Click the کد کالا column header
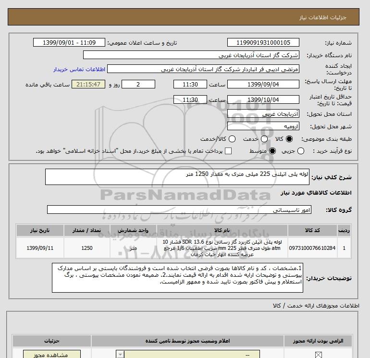Screen dimensions: 370x358 [312, 230]
